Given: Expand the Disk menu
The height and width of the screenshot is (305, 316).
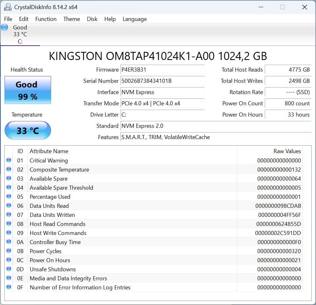Looking at the screenshot, I should [x=92, y=19].
